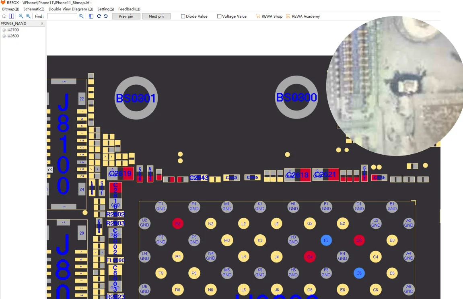
Task: Open the REWA Shop link
Action: pos(269,16)
